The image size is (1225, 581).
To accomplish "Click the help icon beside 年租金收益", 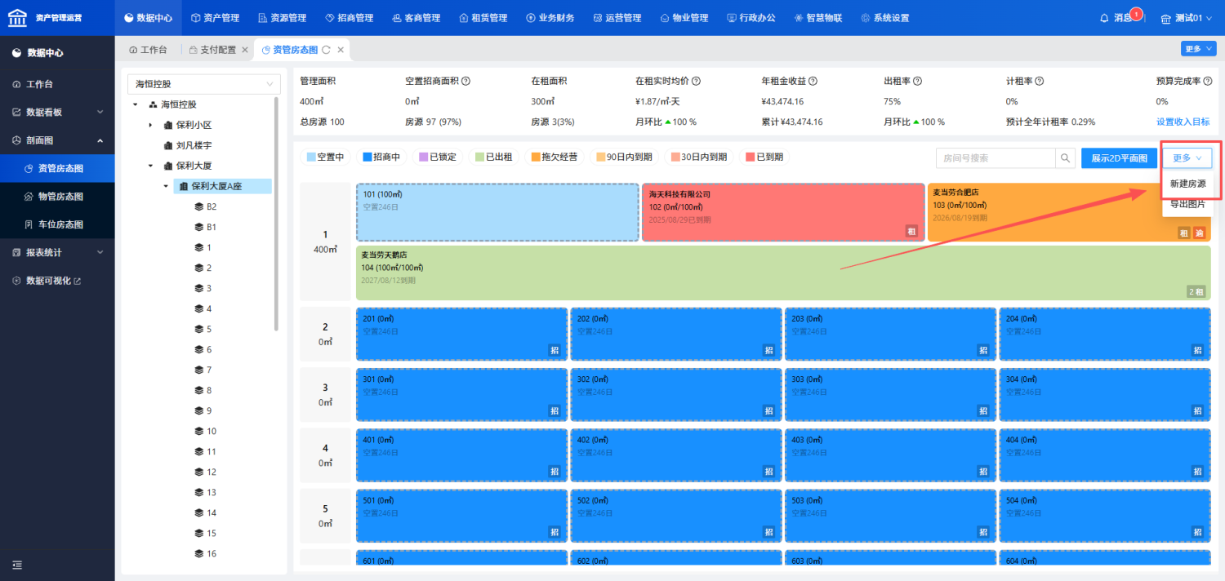I will [x=813, y=82].
